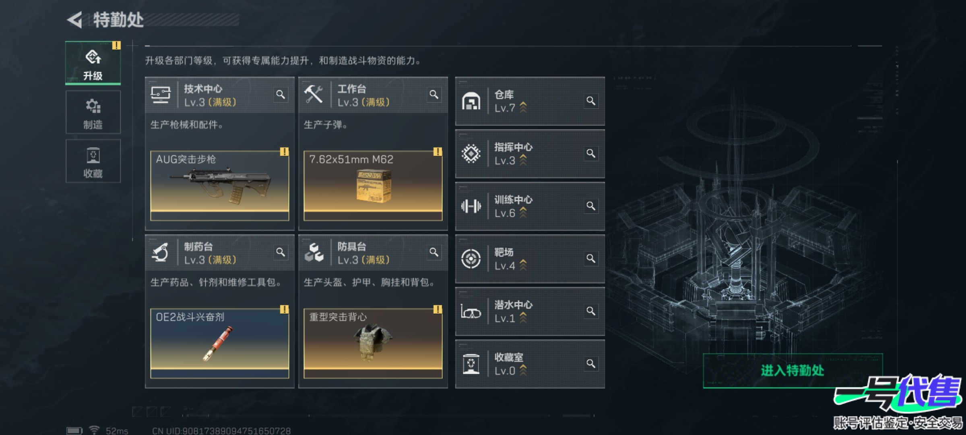966x435 pixels.
Task: Click upgrade arrows next to 仓库 Lv.7
Action: pos(523,108)
